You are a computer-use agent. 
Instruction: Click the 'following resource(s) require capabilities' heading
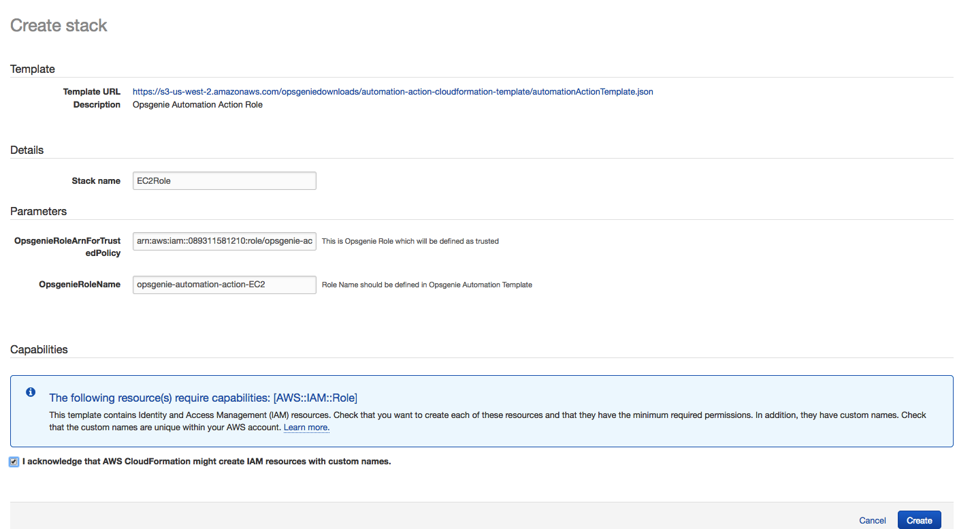click(203, 398)
